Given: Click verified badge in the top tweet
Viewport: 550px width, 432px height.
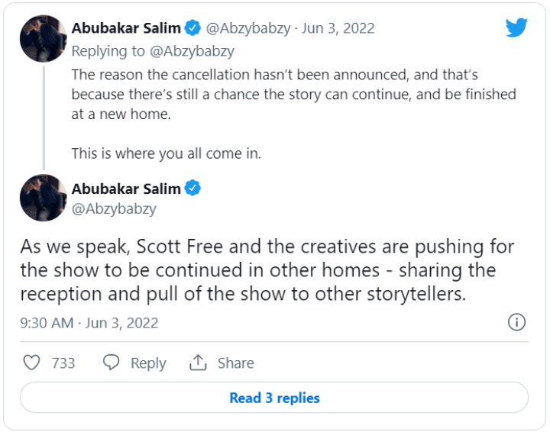Looking at the screenshot, I should pyautogui.click(x=193, y=28).
